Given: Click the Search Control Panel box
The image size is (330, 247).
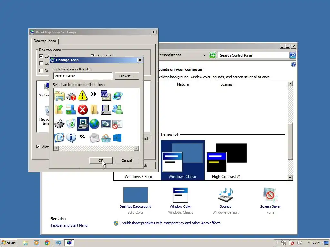Looking at the screenshot, I should pos(253,55).
